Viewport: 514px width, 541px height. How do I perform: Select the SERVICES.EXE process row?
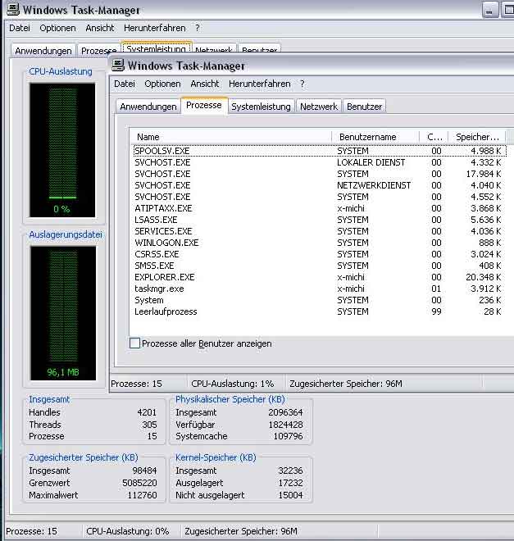pyautogui.click(x=320, y=231)
